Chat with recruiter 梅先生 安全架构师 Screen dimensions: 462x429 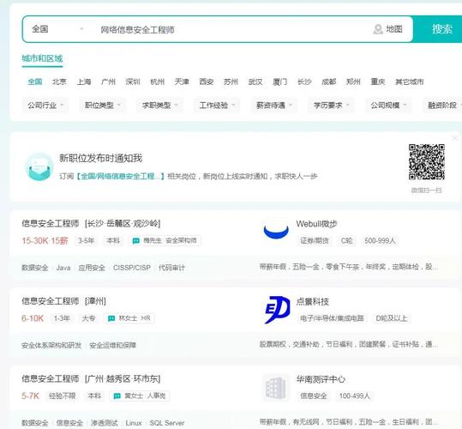165,240
